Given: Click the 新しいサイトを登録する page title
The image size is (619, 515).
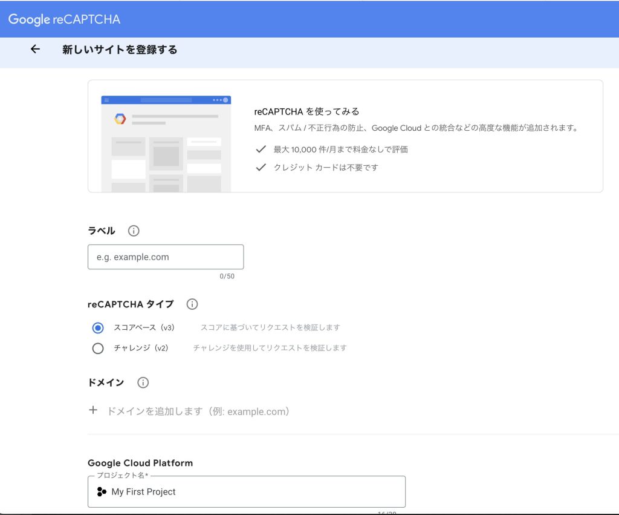Looking at the screenshot, I should pyautogui.click(x=120, y=50).
